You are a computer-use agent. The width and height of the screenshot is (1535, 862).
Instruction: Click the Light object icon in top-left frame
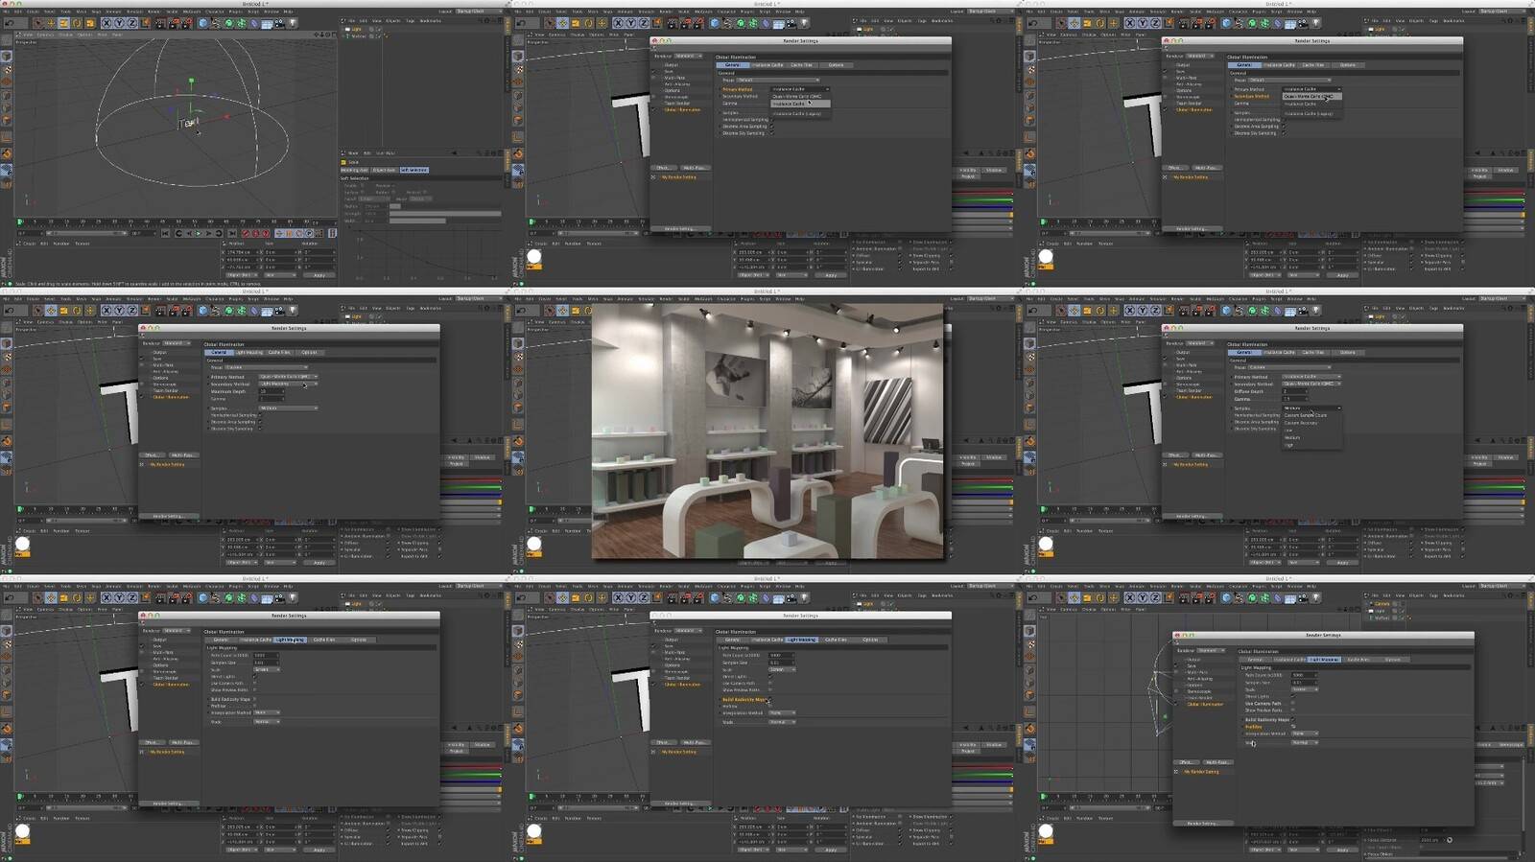(x=293, y=23)
